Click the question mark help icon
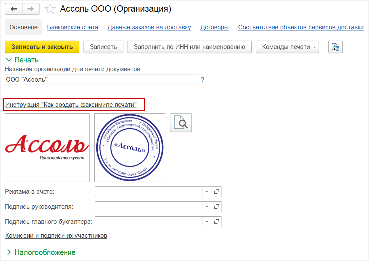Screen dimensions: 369x261 pos(202,80)
